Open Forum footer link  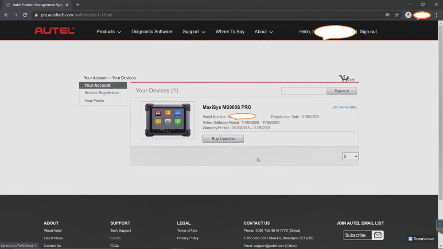[115, 238]
